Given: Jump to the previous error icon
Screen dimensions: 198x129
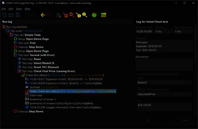Looking at the screenshot, I should 66,15.
